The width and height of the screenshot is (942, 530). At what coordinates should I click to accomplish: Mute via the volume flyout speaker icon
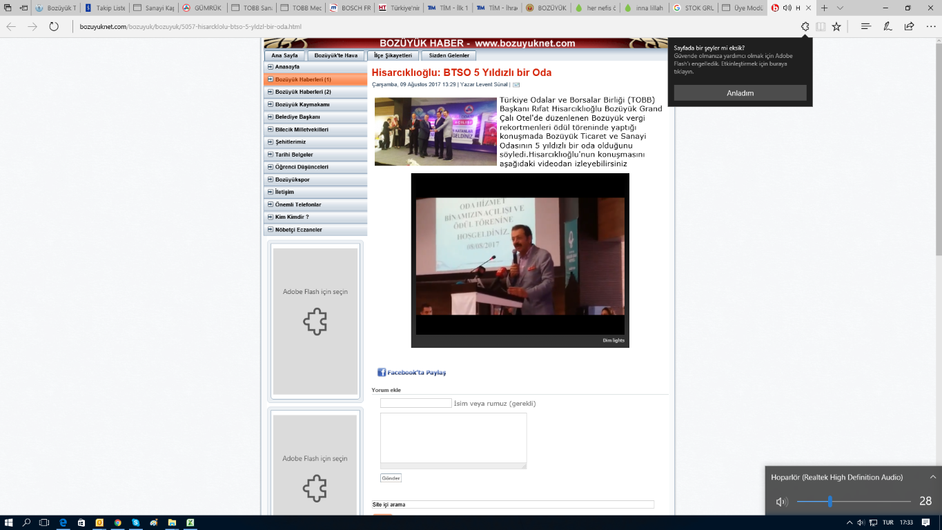(782, 502)
